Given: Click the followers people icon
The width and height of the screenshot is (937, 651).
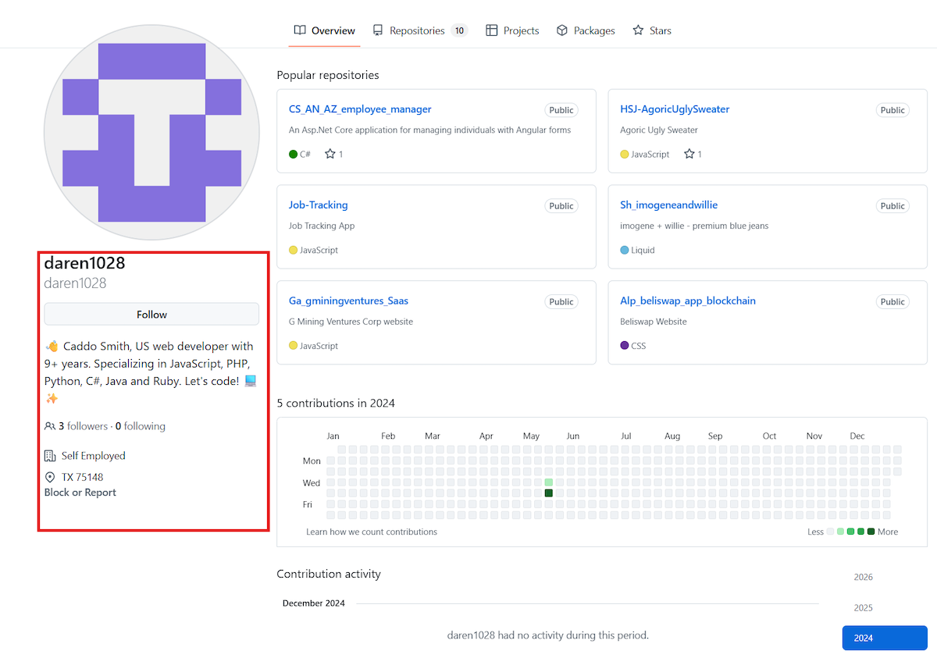Looking at the screenshot, I should [50, 426].
